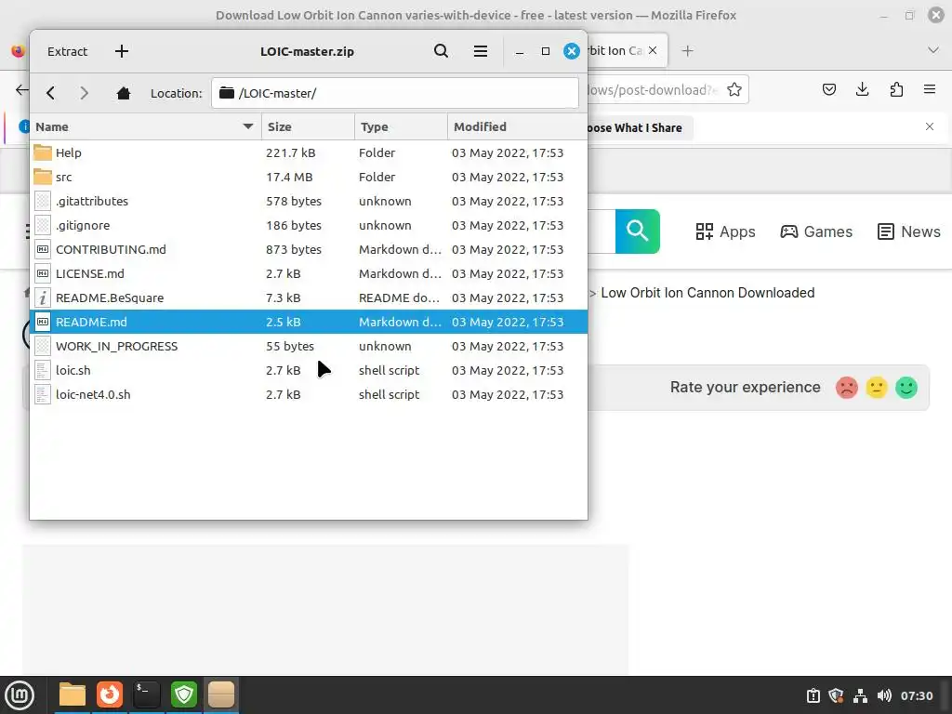Image resolution: width=952 pixels, height=714 pixels.
Task: Select WORK_IN_PROGRESS file
Action: coord(309,346)
